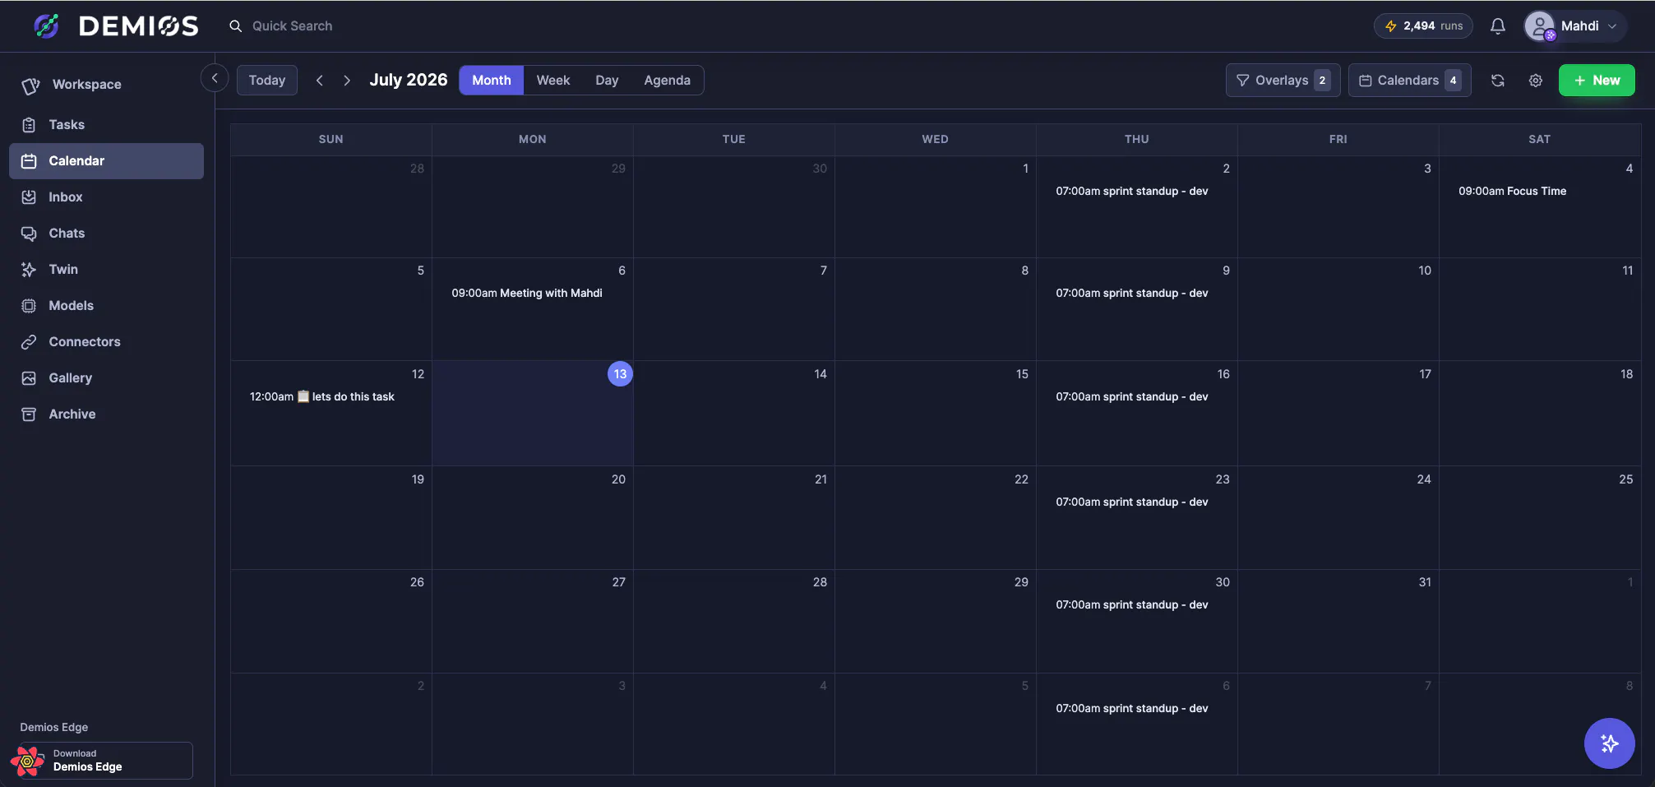Open sprint standup on July 23
The height and width of the screenshot is (787, 1655).
(x=1132, y=502)
